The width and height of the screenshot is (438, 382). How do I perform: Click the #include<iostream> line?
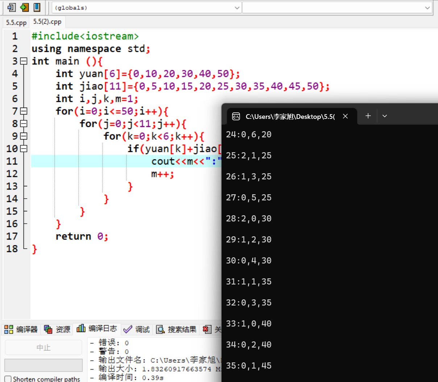85,36
